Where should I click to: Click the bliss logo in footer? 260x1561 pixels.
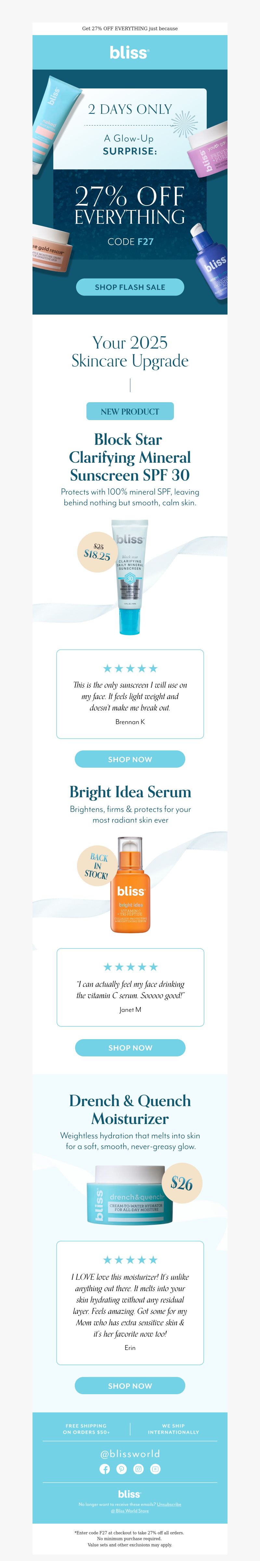point(129,1494)
